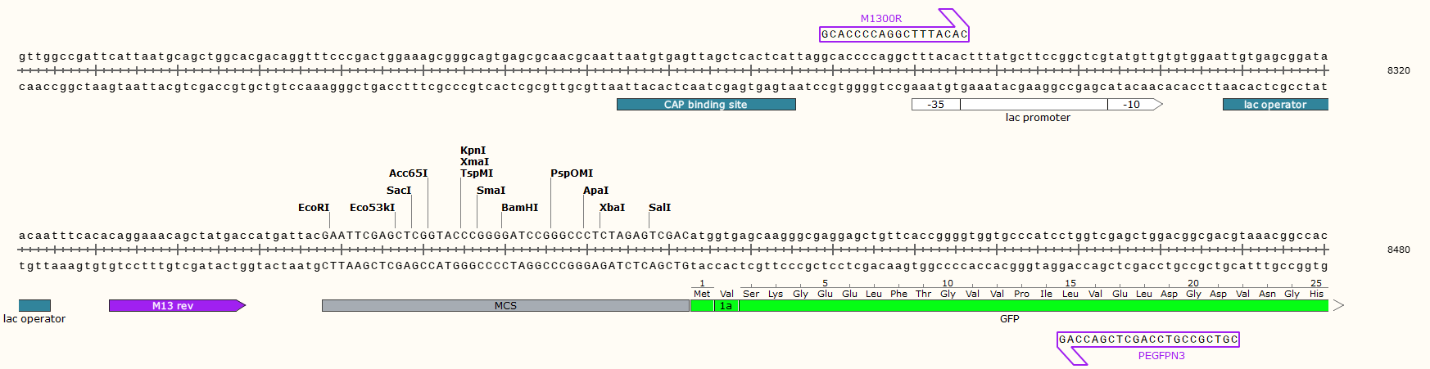
Task: Click the Met start codon in GFP translation
Action: click(x=702, y=294)
